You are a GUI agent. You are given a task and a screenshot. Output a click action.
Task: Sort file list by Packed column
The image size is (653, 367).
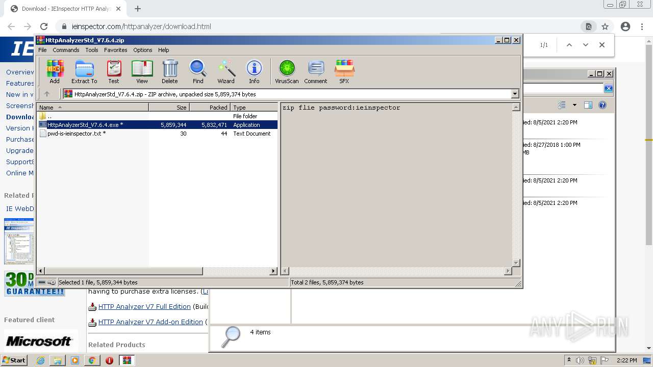(210, 108)
